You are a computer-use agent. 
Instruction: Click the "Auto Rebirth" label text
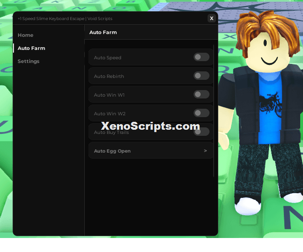[x=109, y=77]
